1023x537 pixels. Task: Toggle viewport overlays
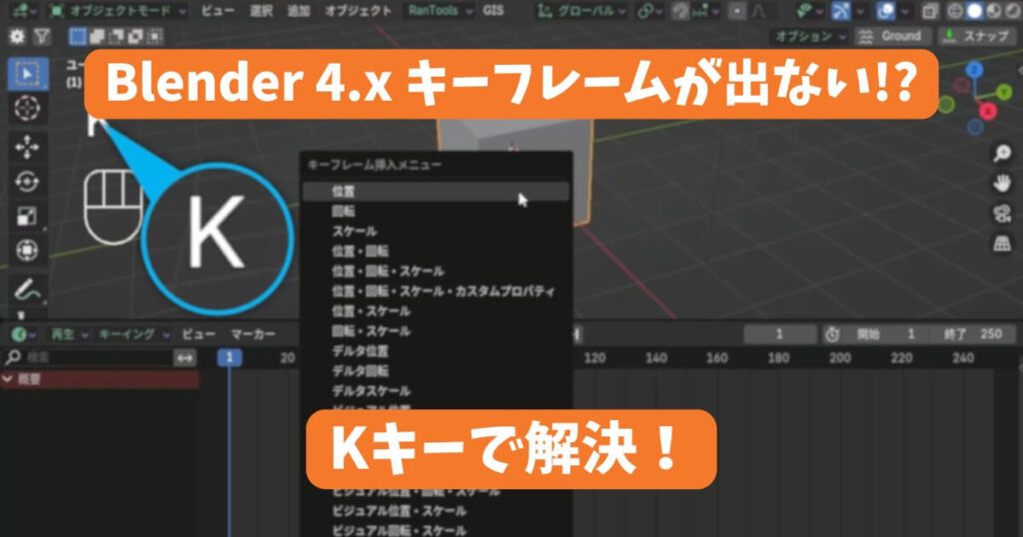tap(885, 11)
